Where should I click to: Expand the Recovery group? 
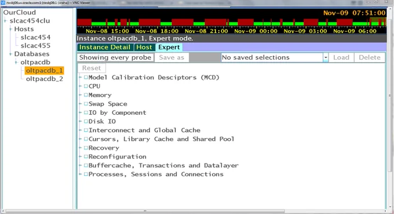pyautogui.click(x=81, y=148)
